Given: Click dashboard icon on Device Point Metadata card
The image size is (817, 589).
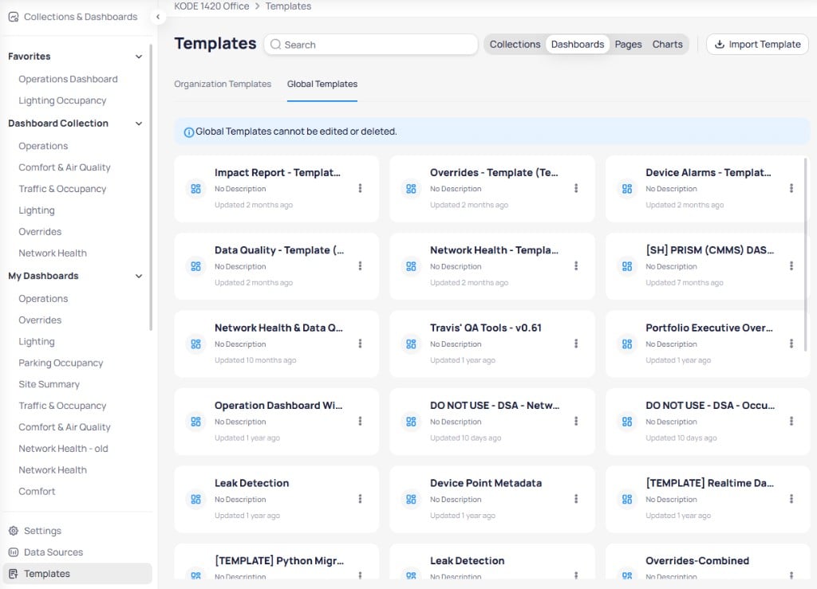Looking at the screenshot, I should pos(411,500).
